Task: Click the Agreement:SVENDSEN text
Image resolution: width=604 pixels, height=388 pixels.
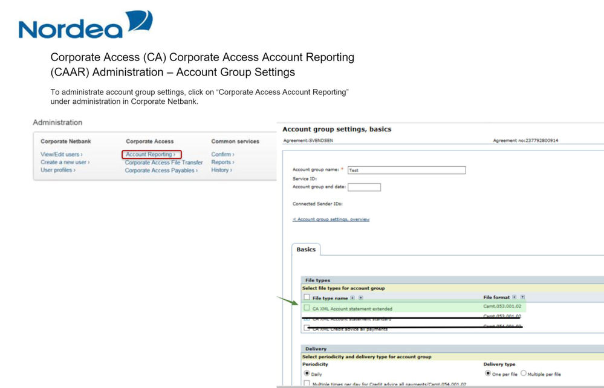Action: point(308,140)
